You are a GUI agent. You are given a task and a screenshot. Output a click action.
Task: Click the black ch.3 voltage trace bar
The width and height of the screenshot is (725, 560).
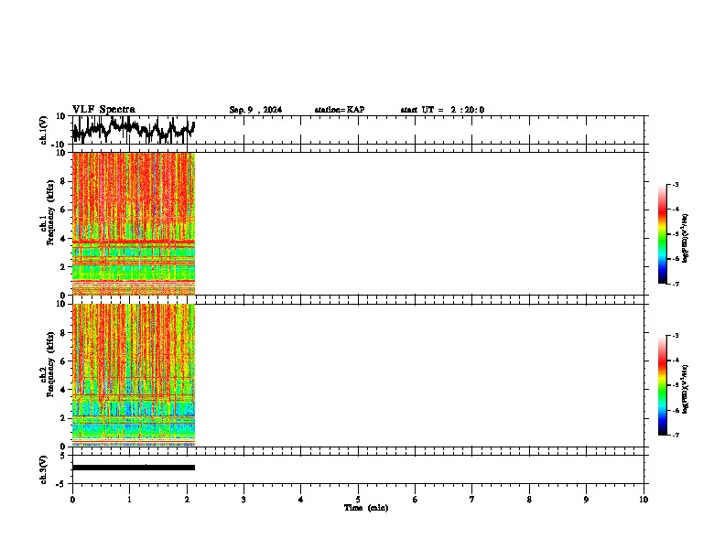(x=134, y=468)
